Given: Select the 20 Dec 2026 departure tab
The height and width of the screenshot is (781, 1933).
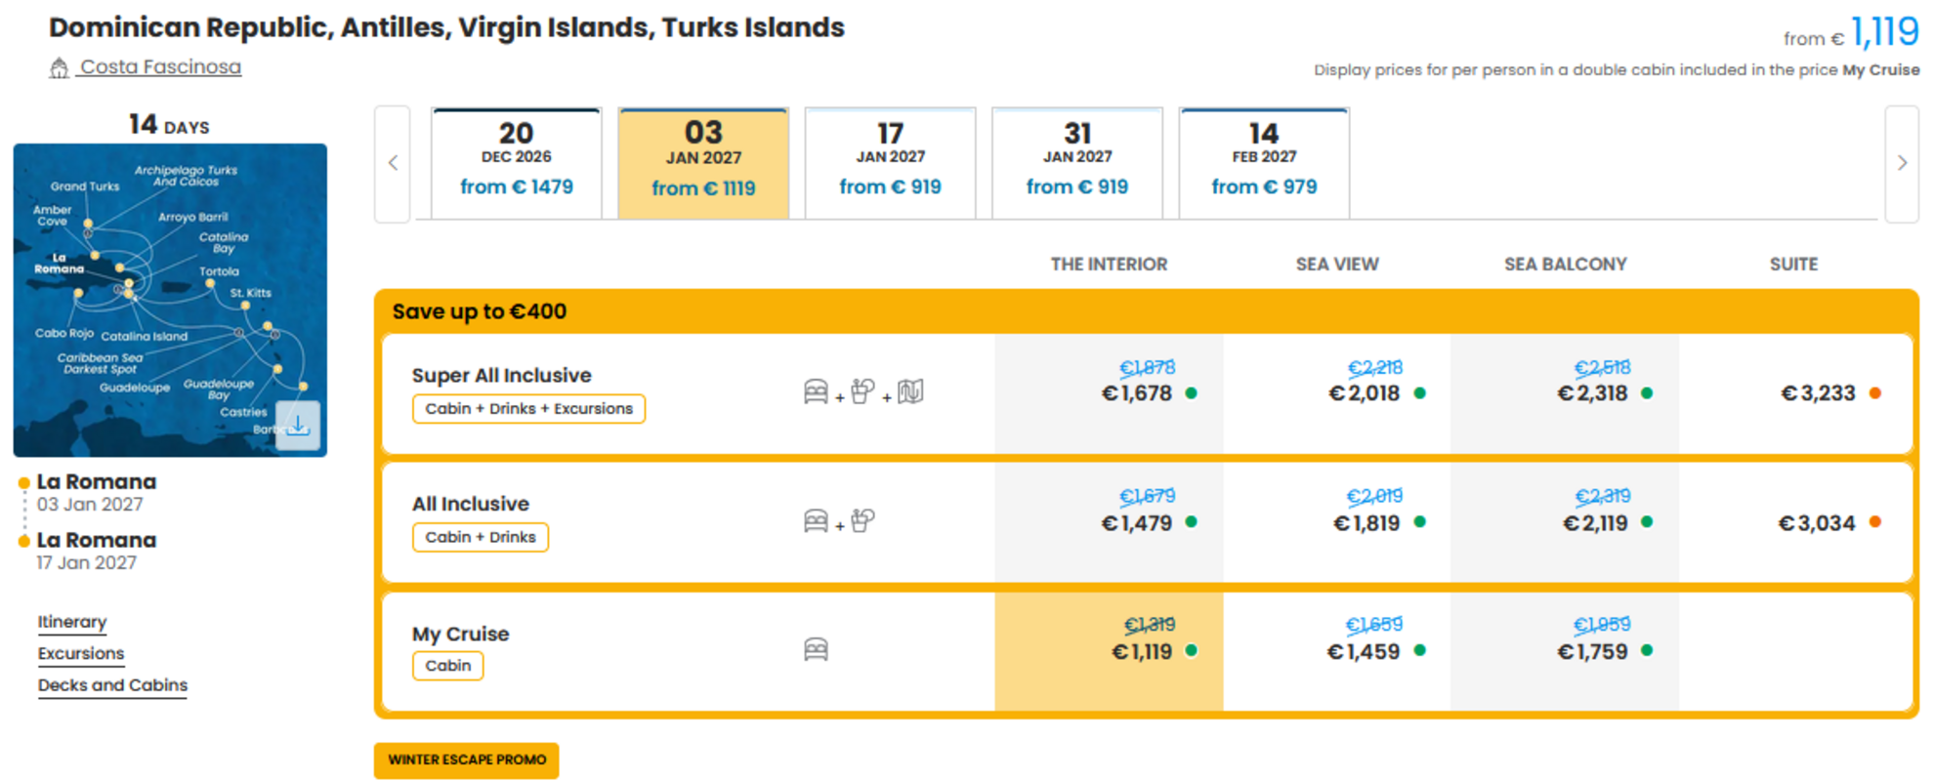Looking at the screenshot, I should tap(516, 163).
